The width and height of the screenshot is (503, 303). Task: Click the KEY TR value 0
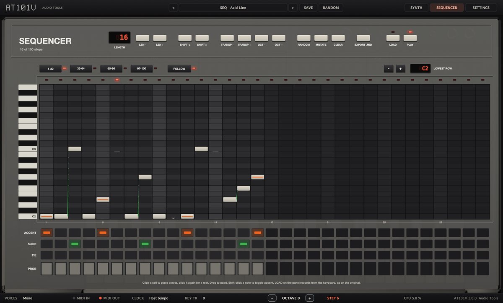[204, 298]
